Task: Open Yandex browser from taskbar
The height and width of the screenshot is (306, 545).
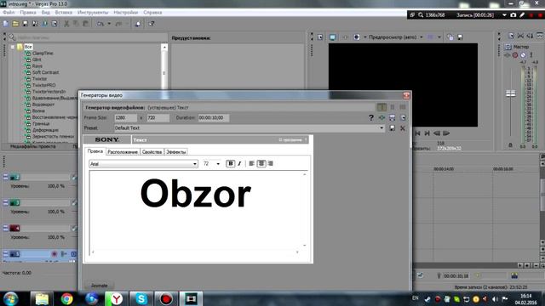Action: click(x=117, y=298)
